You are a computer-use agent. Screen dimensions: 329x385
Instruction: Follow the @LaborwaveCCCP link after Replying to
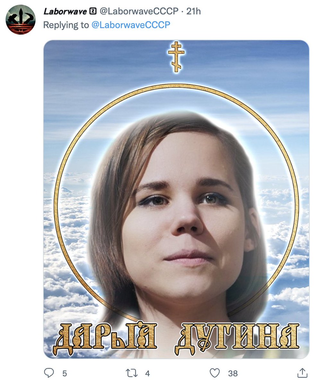pos(131,25)
